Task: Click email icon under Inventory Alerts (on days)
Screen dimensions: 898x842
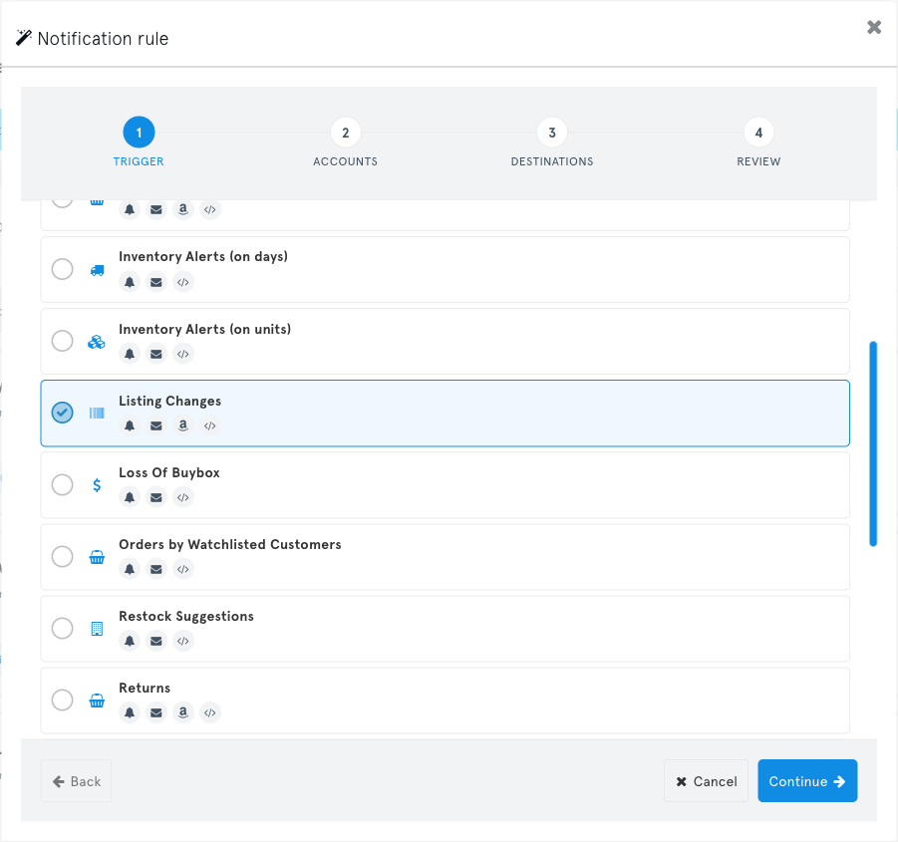Action: [x=156, y=282]
